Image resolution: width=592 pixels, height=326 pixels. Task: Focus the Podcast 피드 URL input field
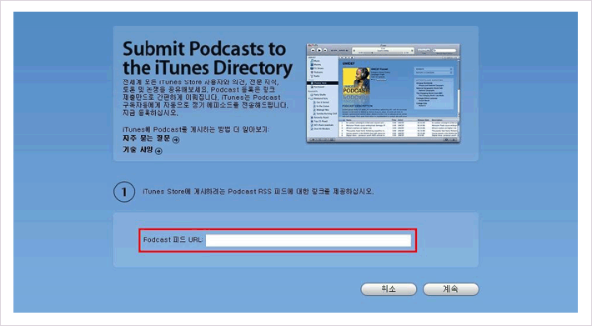(309, 240)
